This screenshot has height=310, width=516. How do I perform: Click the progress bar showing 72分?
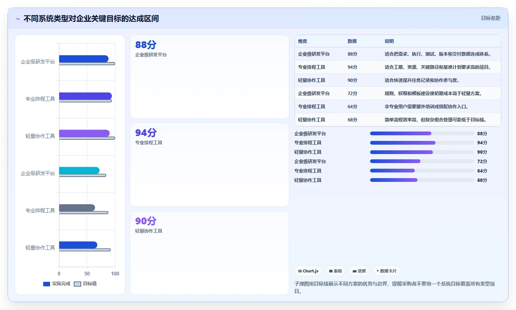point(422,161)
